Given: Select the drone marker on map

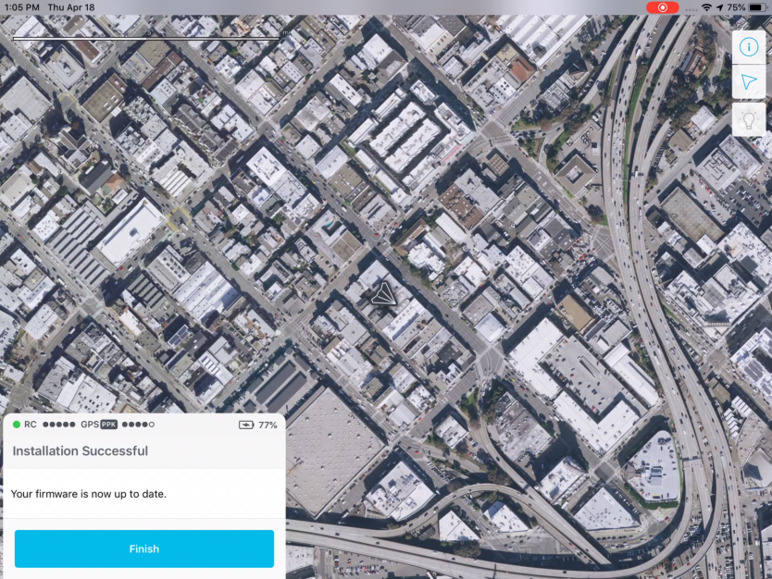Looking at the screenshot, I should (x=383, y=294).
